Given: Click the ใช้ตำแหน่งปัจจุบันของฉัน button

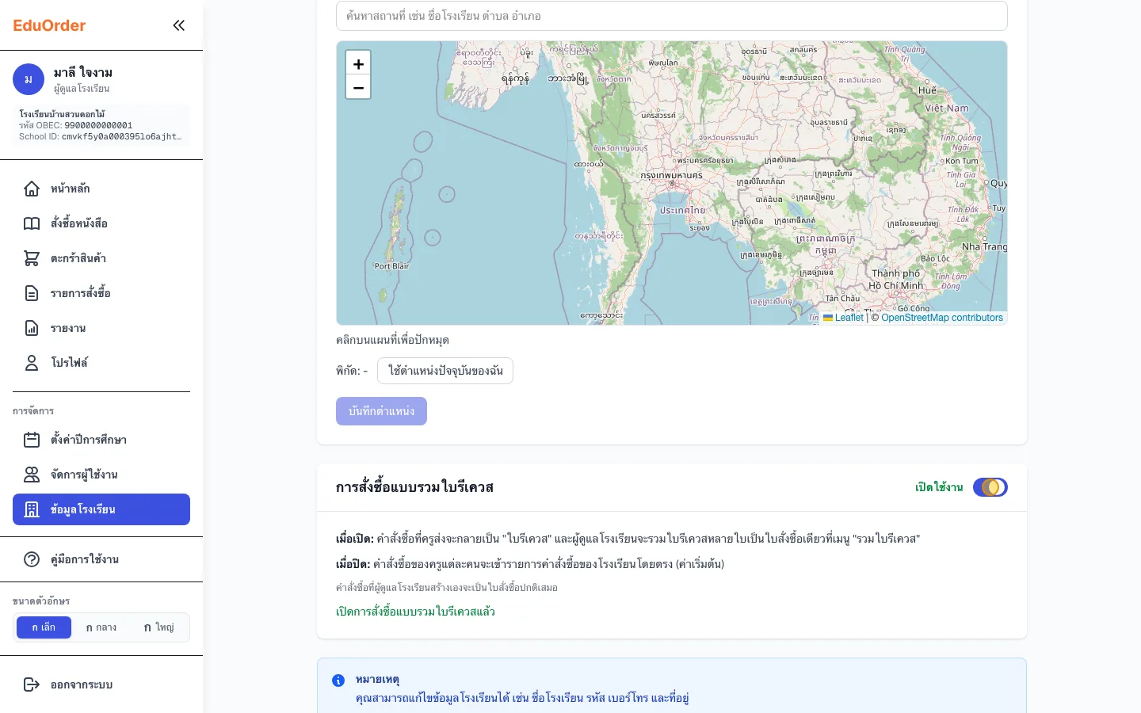Looking at the screenshot, I should pos(445,371).
